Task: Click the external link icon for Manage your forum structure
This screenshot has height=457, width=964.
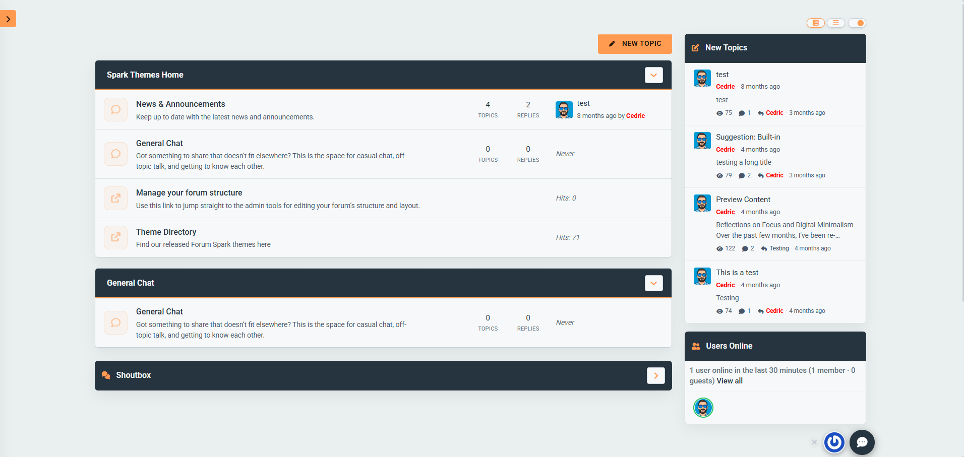Action: [x=115, y=198]
